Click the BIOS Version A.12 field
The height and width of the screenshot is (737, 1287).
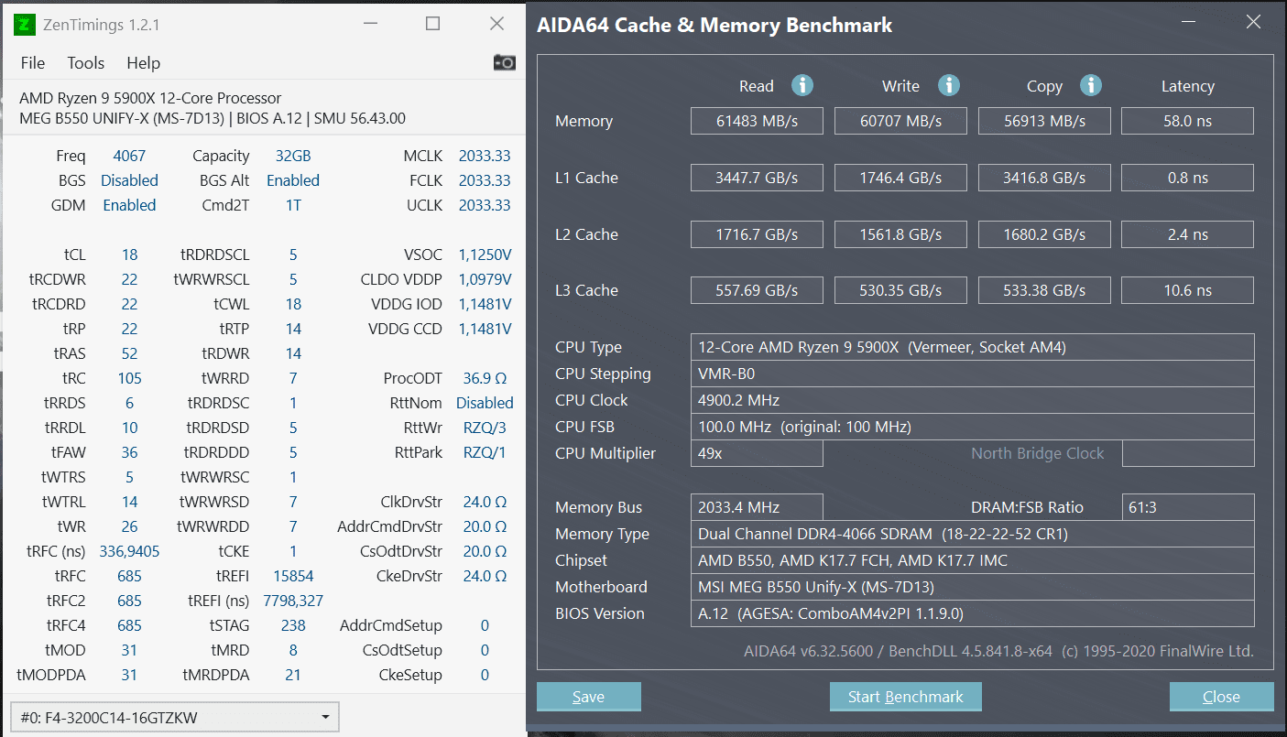972,613
